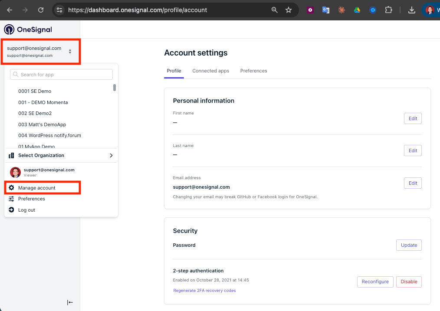440x311 pixels.
Task: Open the Google Translate extension
Action: point(326,10)
